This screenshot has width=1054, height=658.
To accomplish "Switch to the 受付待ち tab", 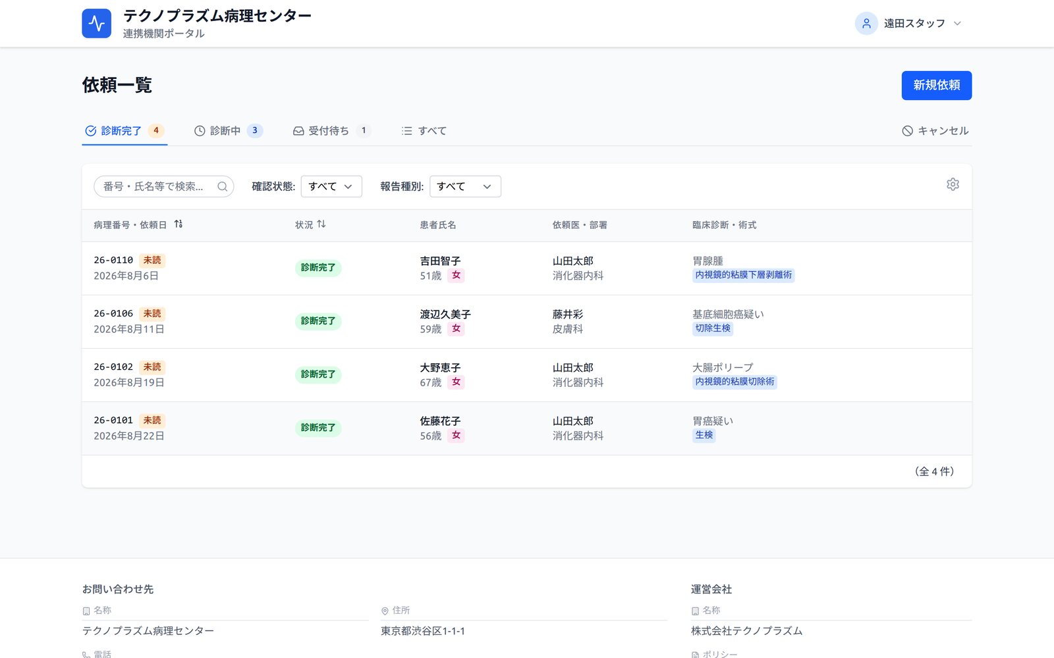I will tap(332, 131).
